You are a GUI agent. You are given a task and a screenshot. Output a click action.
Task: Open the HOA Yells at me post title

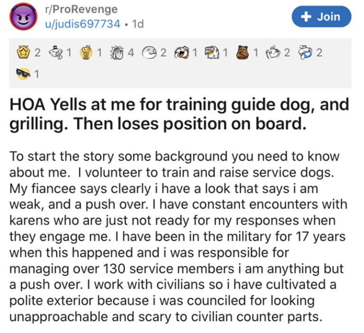(x=179, y=114)
